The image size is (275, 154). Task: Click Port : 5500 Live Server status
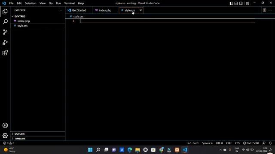pos(251,143)
